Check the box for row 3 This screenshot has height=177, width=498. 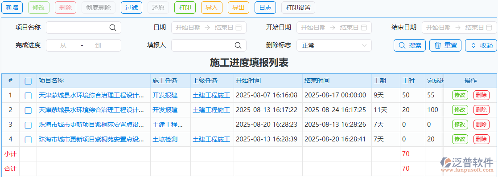pos(28,125)
